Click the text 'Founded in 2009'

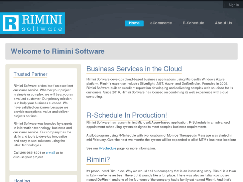(x=215, y=83)
